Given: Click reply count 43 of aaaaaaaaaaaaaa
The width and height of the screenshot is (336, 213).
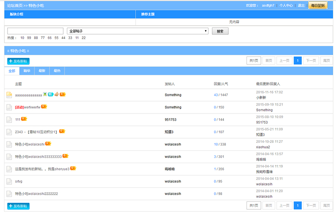Looking at the screenshot, I should [x=216, y=95].
